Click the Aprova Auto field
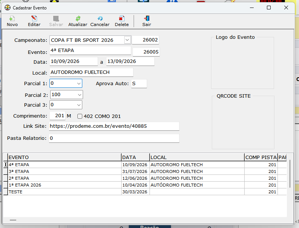The image size is (299, 228). pos(139,84)
